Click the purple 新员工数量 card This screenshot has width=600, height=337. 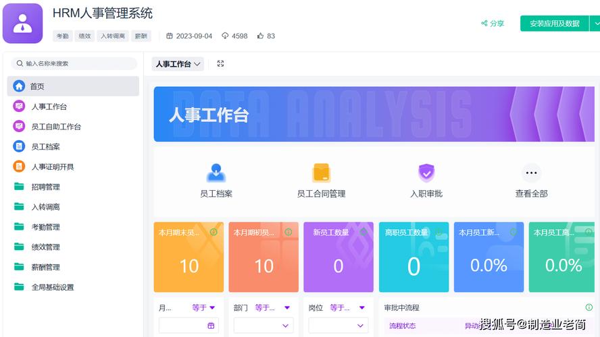[x=339, y=257]
